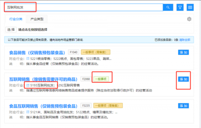Viewport: 201px width, 128px height.
Task: Click the search field containing 互联网批发
Action: tap(84, 7)
